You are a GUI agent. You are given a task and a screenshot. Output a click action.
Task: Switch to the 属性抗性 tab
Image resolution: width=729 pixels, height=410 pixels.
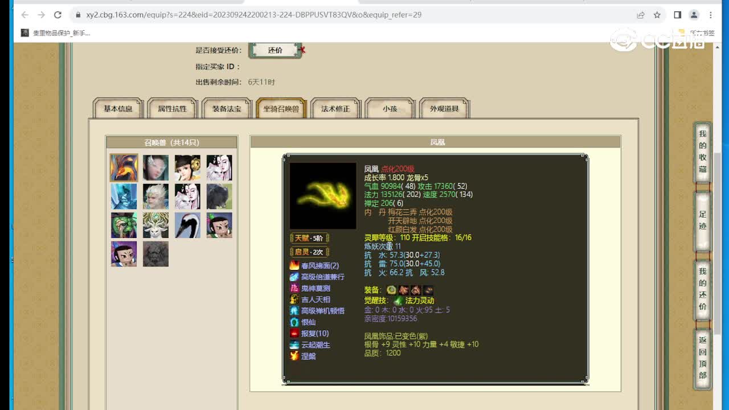tap(173, 108)
